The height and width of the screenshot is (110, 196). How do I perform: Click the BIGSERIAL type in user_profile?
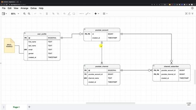[52, 38]
